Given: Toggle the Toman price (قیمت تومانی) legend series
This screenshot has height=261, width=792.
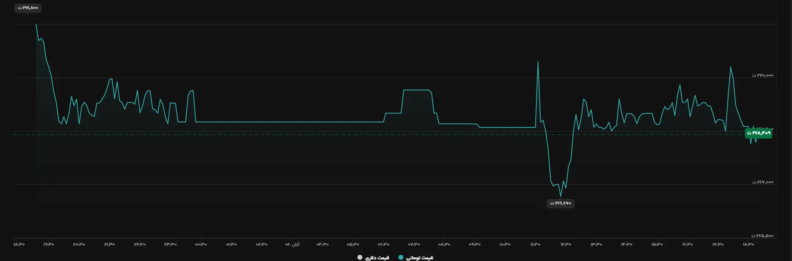Looking at the screenshot, I should coord(416,258).
